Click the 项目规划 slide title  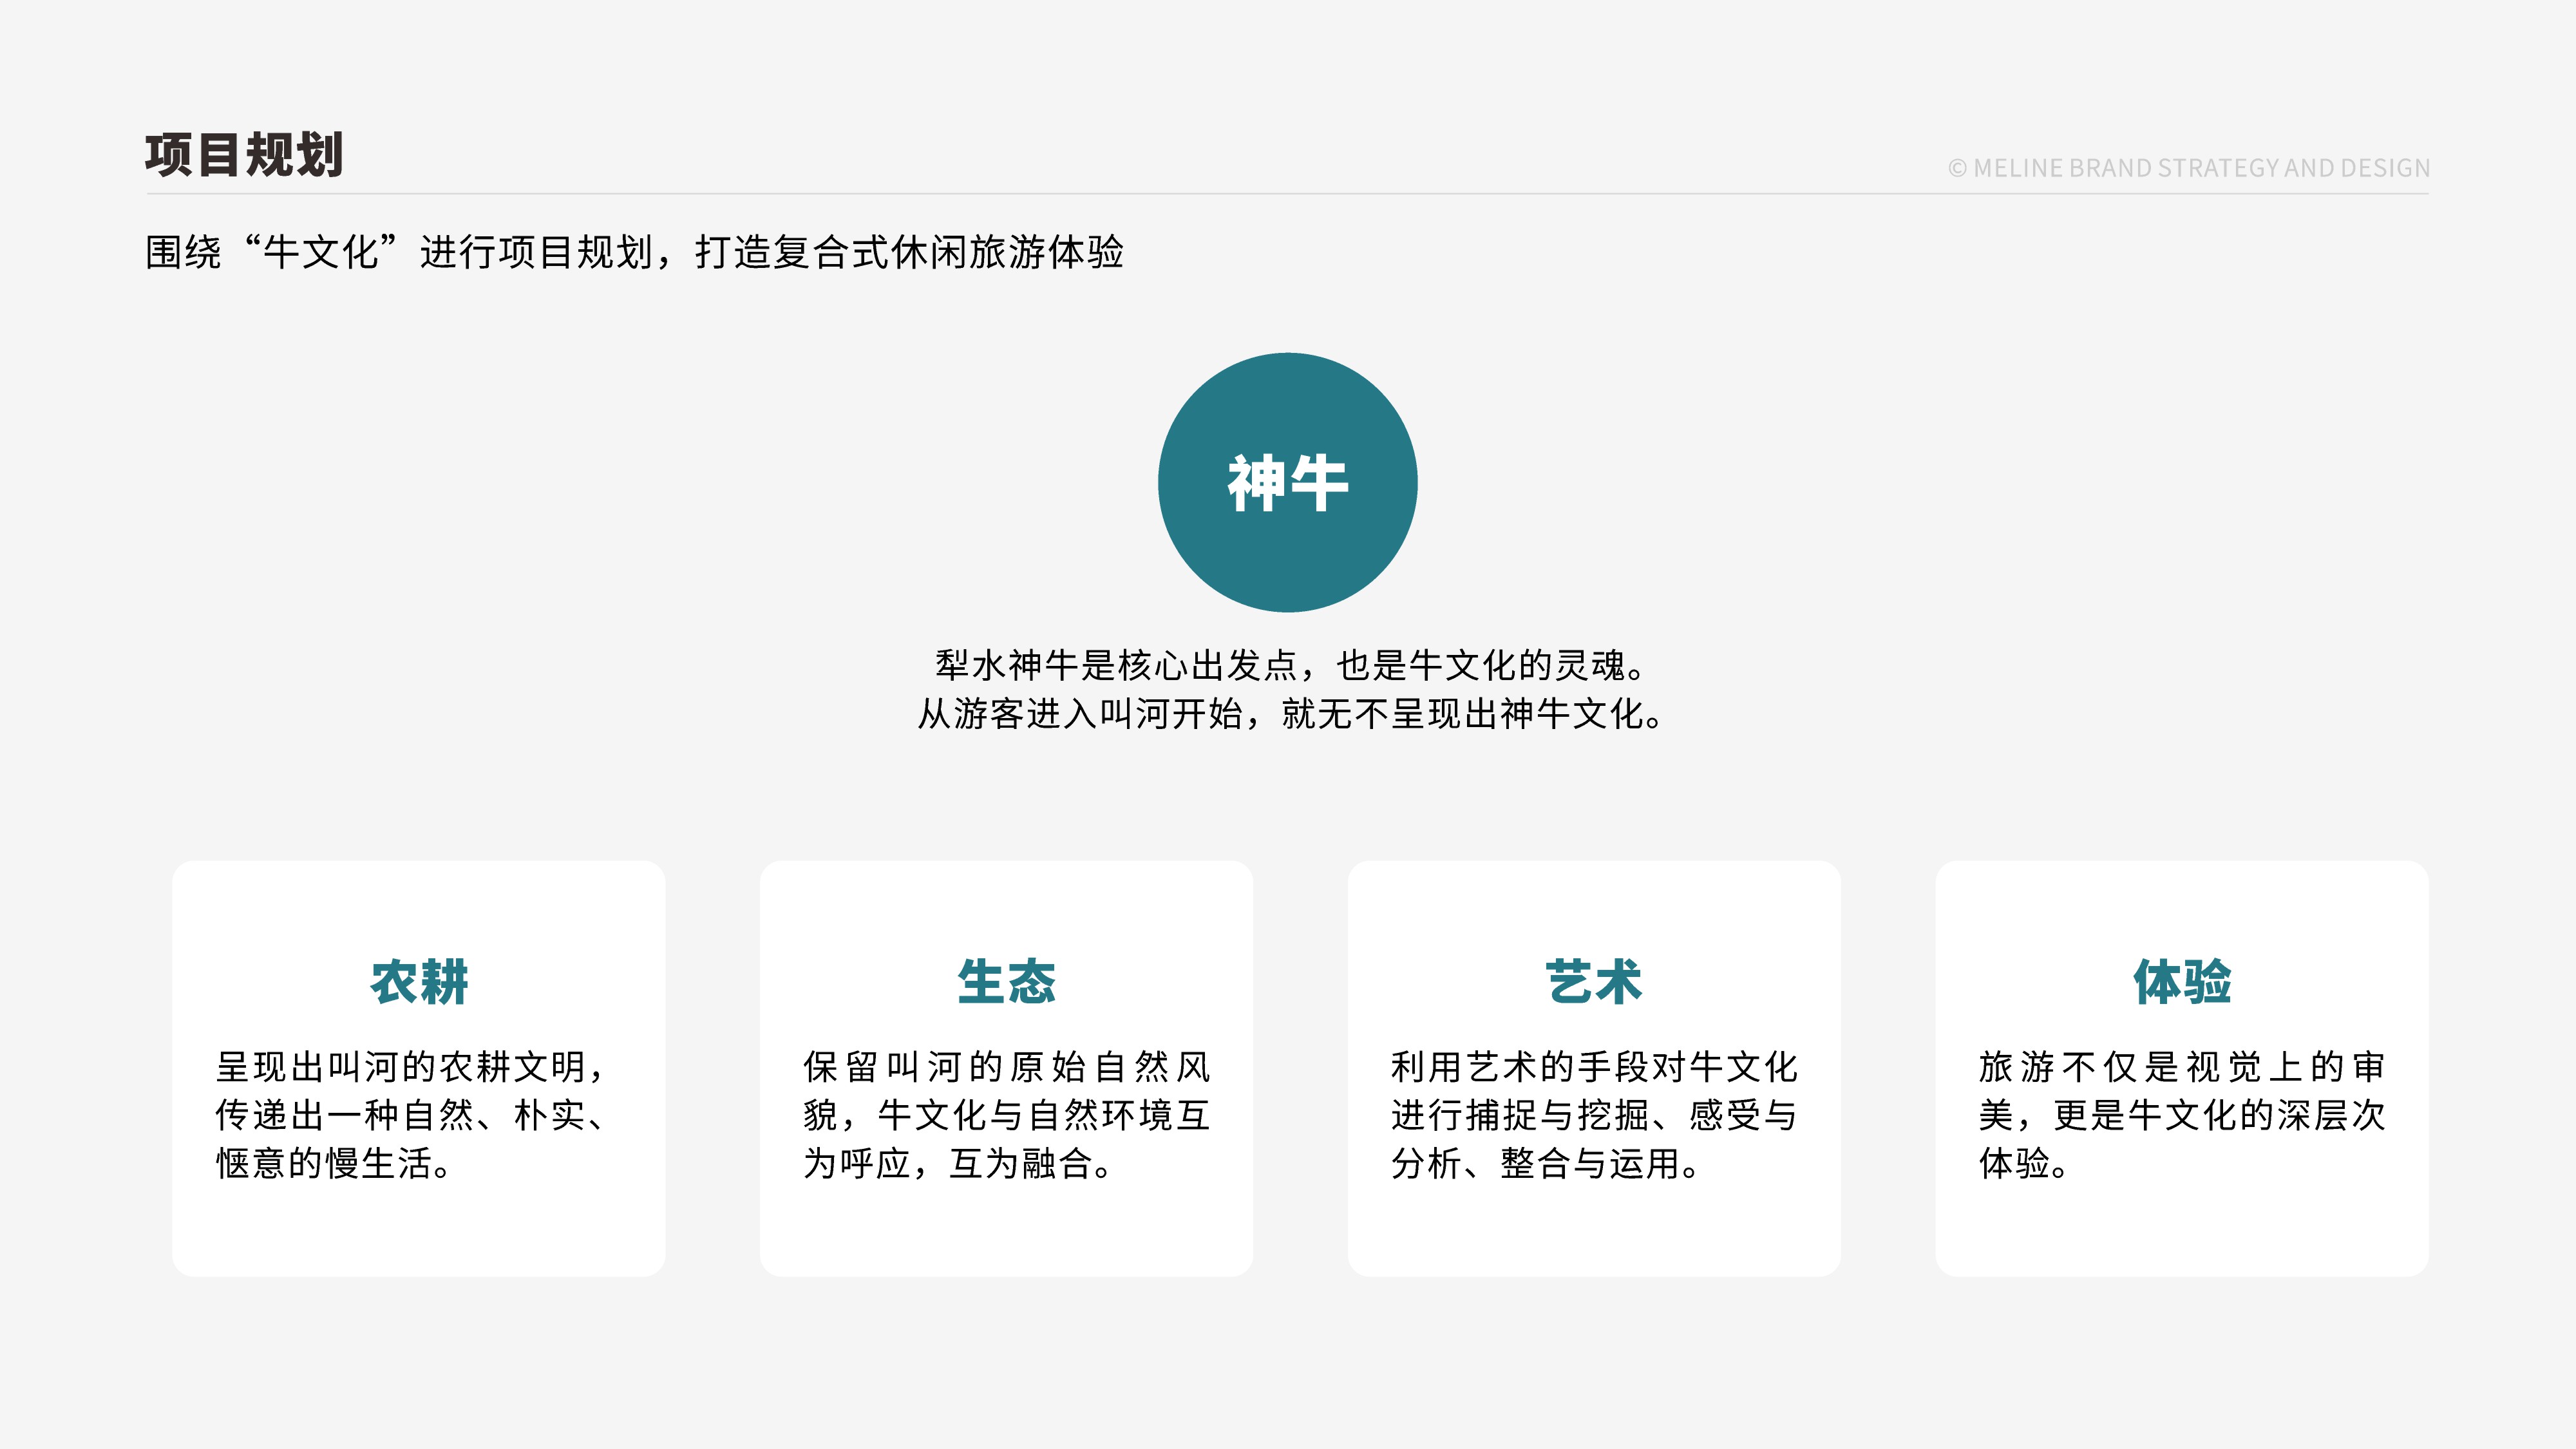(x=244, y=155)
